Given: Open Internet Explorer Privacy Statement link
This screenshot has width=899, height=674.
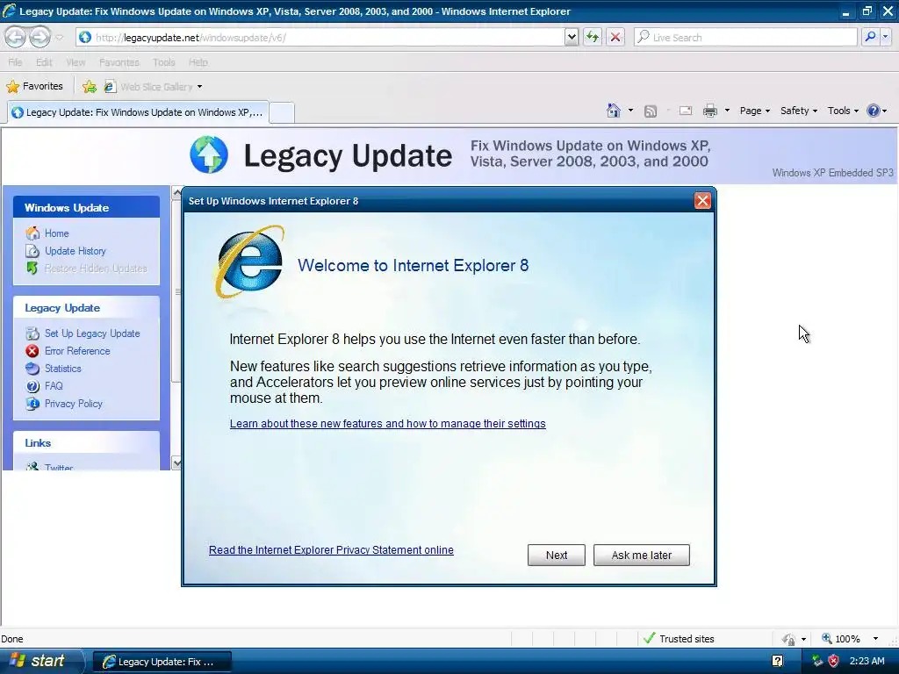Looking at the screenshot, I should pyautogui.click(x=331, y=550).
